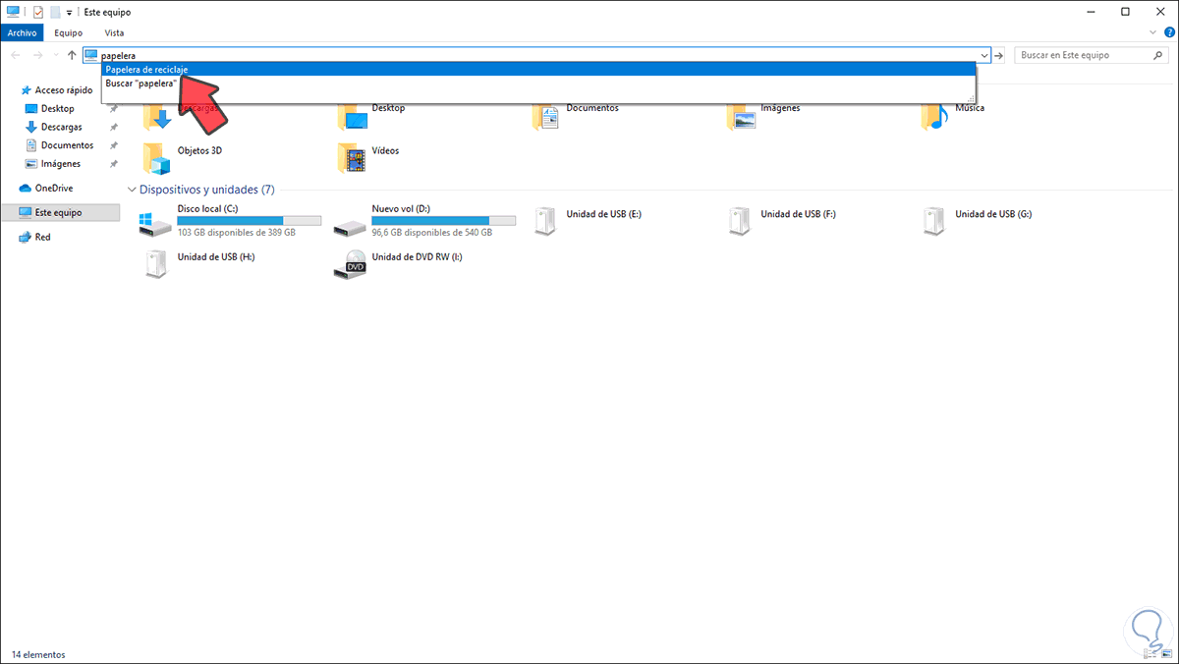This screenshot has width=1179, height=664.
Task: Select Unidad de USB (F:)
Action: [x=782, y=221]
